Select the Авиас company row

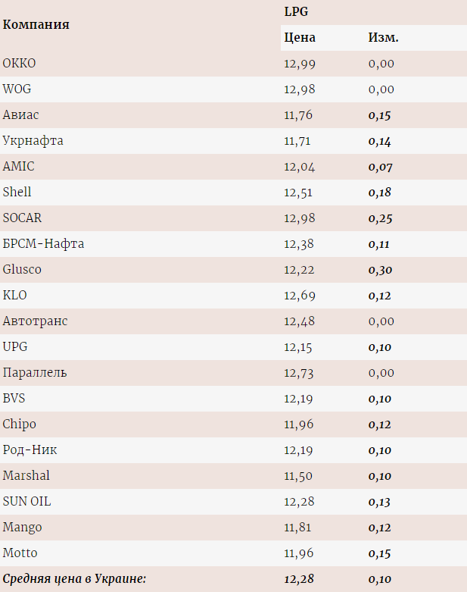coord(233,115)
